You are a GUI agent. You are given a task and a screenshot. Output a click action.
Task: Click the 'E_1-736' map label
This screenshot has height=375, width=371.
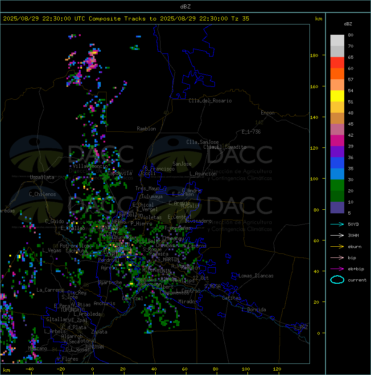pos(251,132)
